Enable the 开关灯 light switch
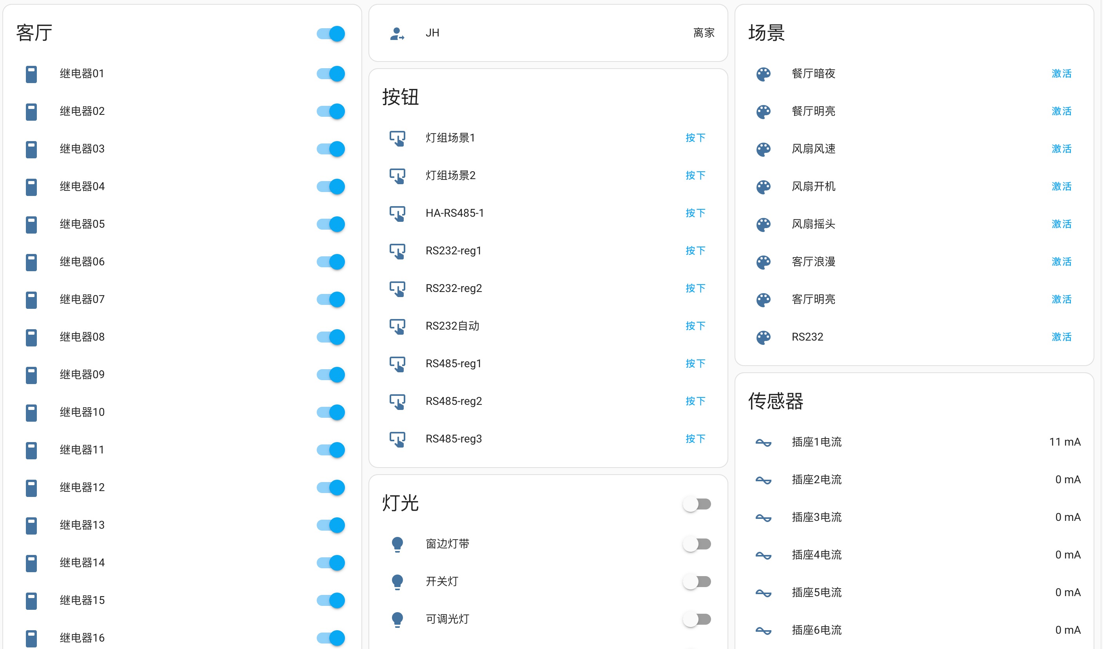The height and width of the screenshot is (649, 1103). click(697, 582)
